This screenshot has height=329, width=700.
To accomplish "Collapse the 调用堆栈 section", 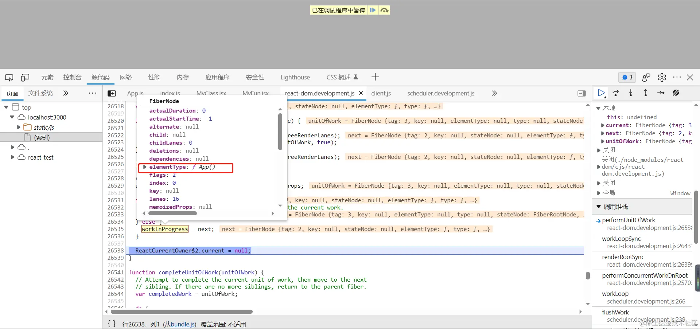I will 599,207.
